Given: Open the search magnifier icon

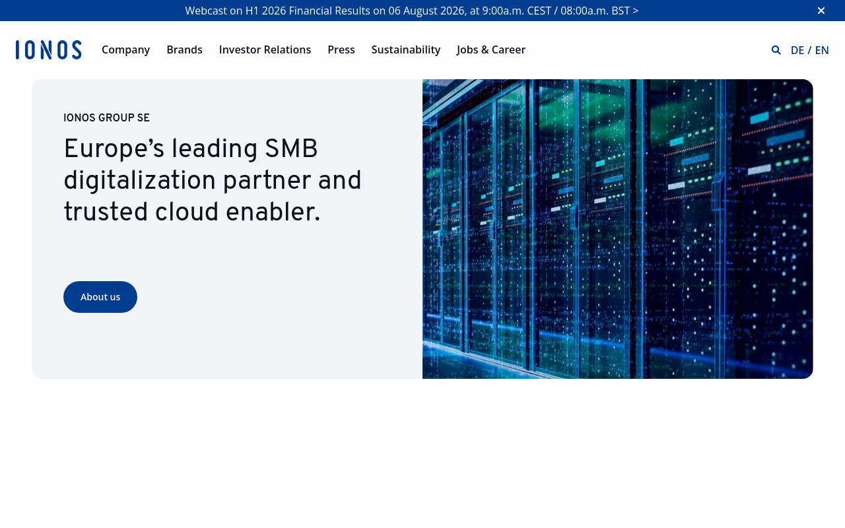Looking at the screenshot, I should coord(776,50).
